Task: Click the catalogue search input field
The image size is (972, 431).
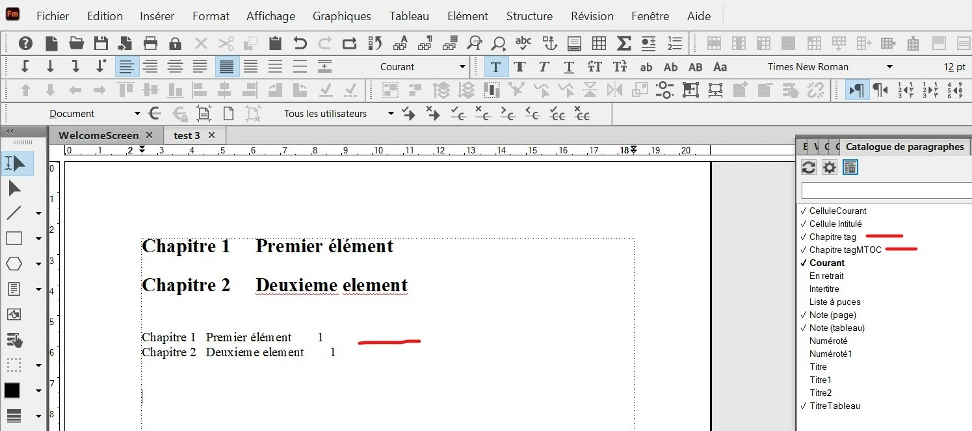Action: [886, 190]
